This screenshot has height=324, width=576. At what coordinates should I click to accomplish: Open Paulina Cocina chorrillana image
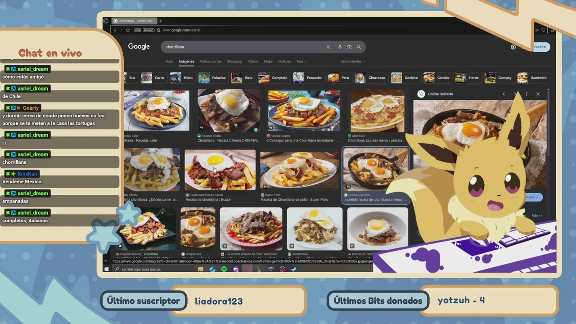click(x=304, y=110)
